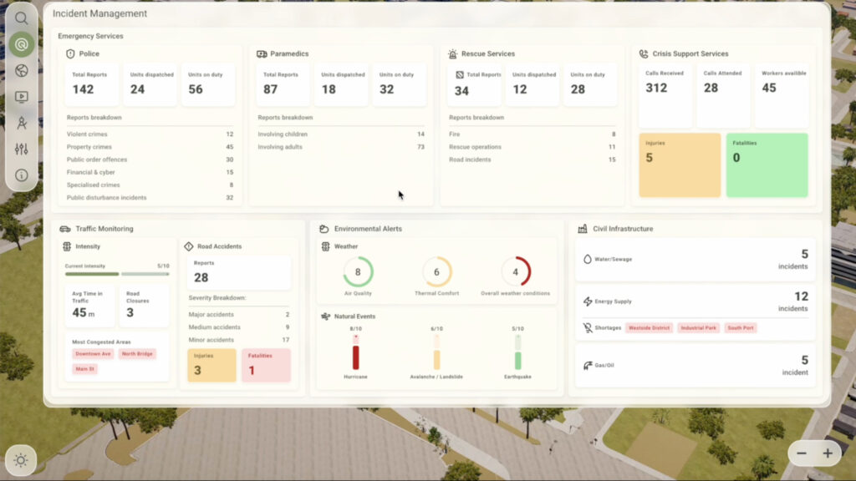Click the Intensity panel icon
856x481 pixels.
[67, 246]
